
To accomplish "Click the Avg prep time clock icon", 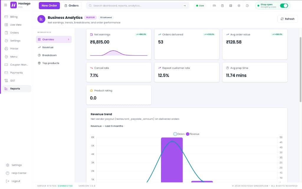I will [227, 68].
